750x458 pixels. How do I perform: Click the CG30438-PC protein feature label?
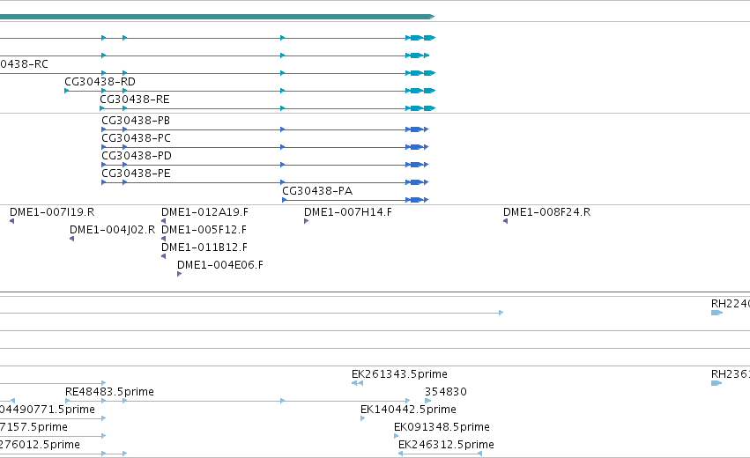(x=136, y=138)
